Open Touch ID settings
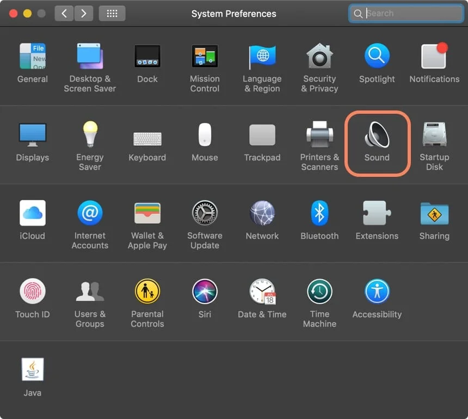468x419 pixels. 32,292
